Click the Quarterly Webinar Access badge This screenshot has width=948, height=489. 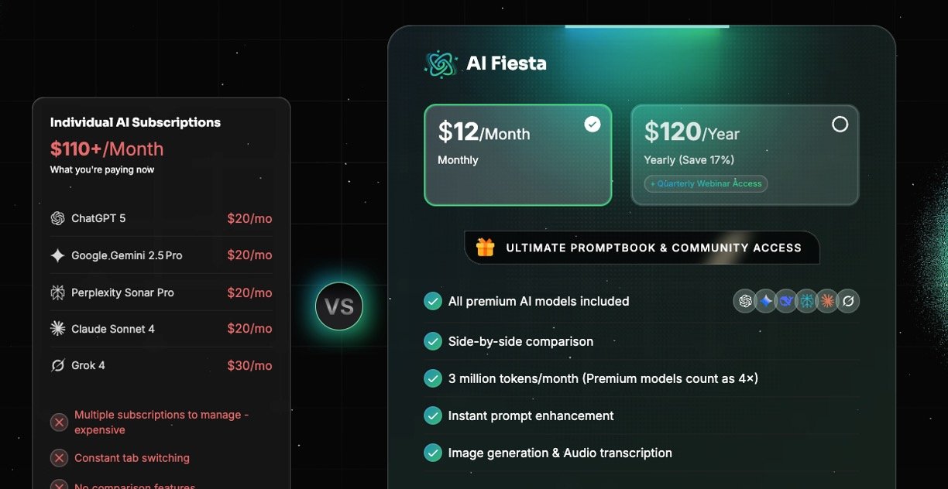(706, 183)
